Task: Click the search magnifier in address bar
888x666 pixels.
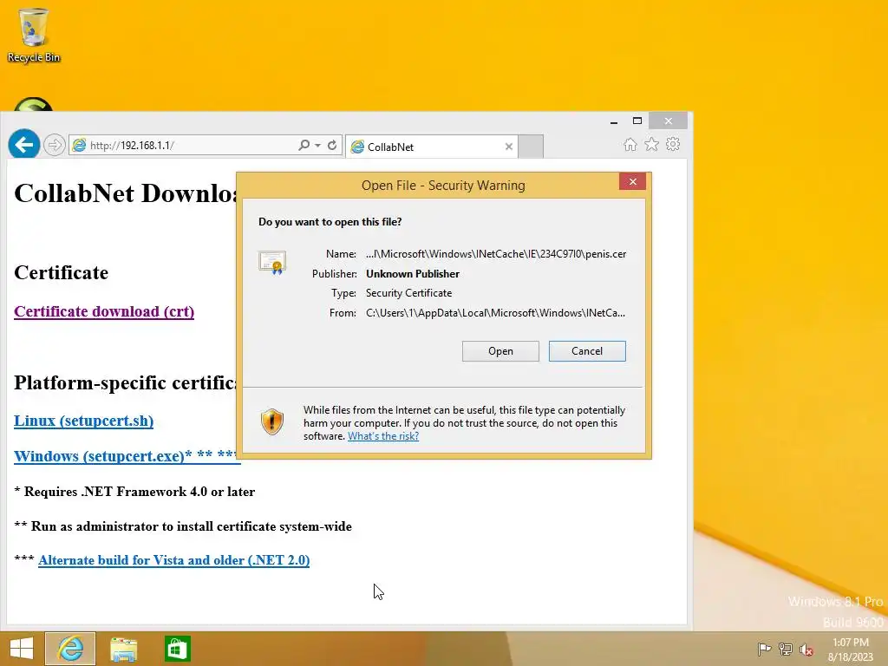Action: 304,146
